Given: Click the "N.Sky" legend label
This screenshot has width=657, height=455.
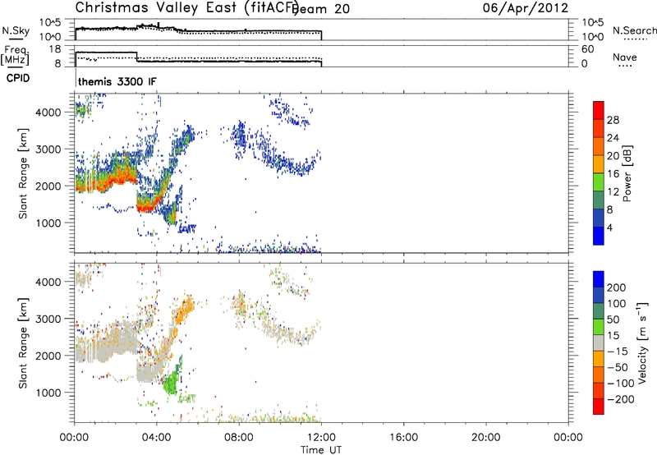Looking at the screenshot, I should 16,30.
